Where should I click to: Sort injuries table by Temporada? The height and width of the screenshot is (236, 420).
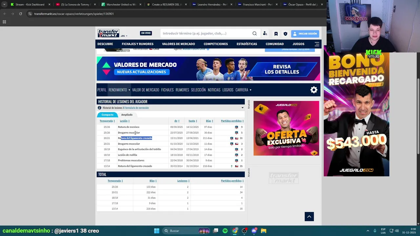(107, 121)
